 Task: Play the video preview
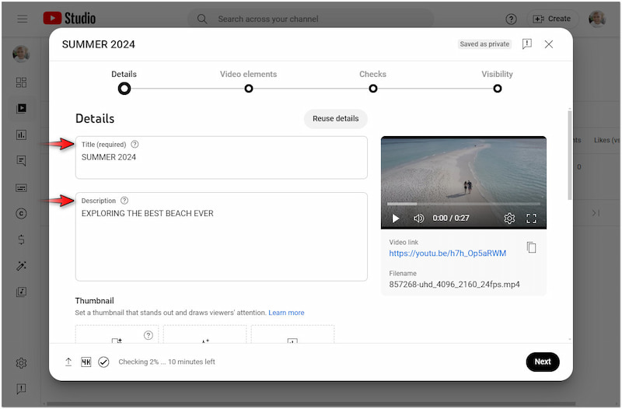tap(395, 218)
